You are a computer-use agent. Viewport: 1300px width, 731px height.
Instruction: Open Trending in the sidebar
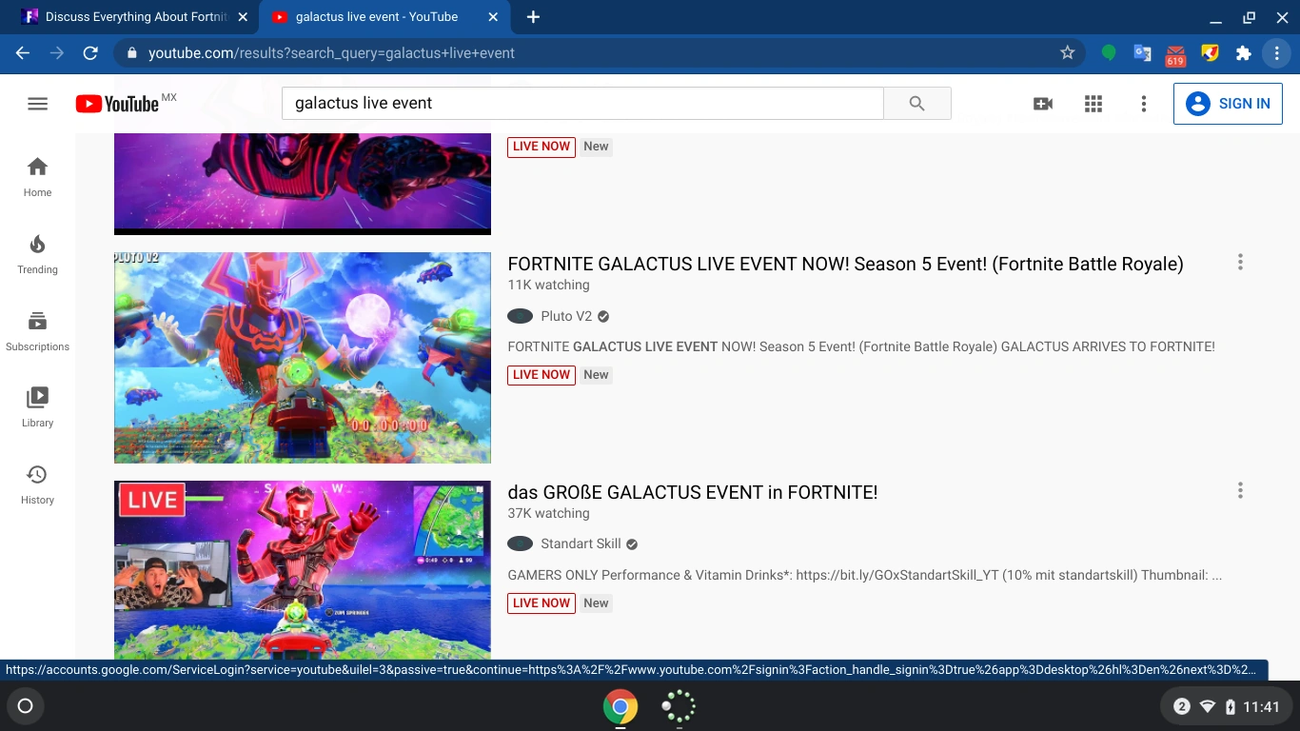pos(37,254)
